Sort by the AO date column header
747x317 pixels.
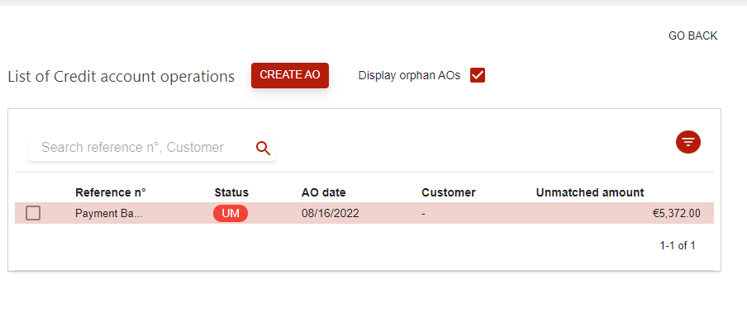point(323,192)
